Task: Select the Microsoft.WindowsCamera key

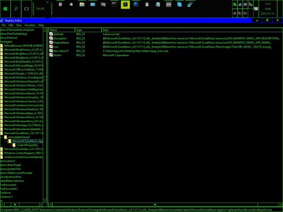Action: click(24, 101)
